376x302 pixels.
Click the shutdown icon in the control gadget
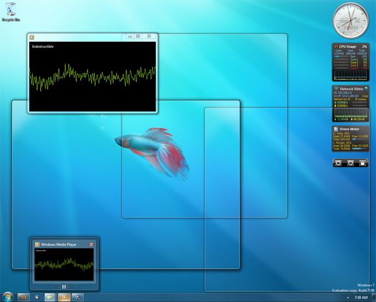338,162
